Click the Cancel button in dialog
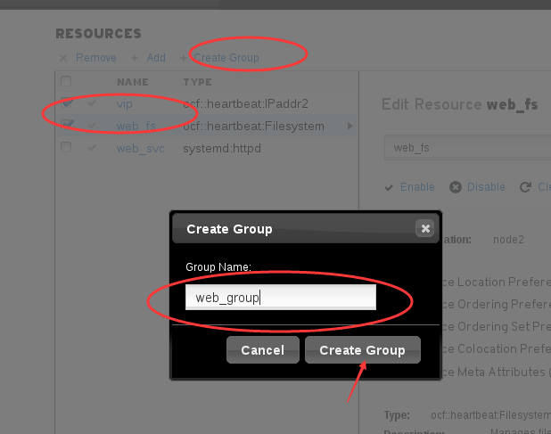 tap(263, 350)
